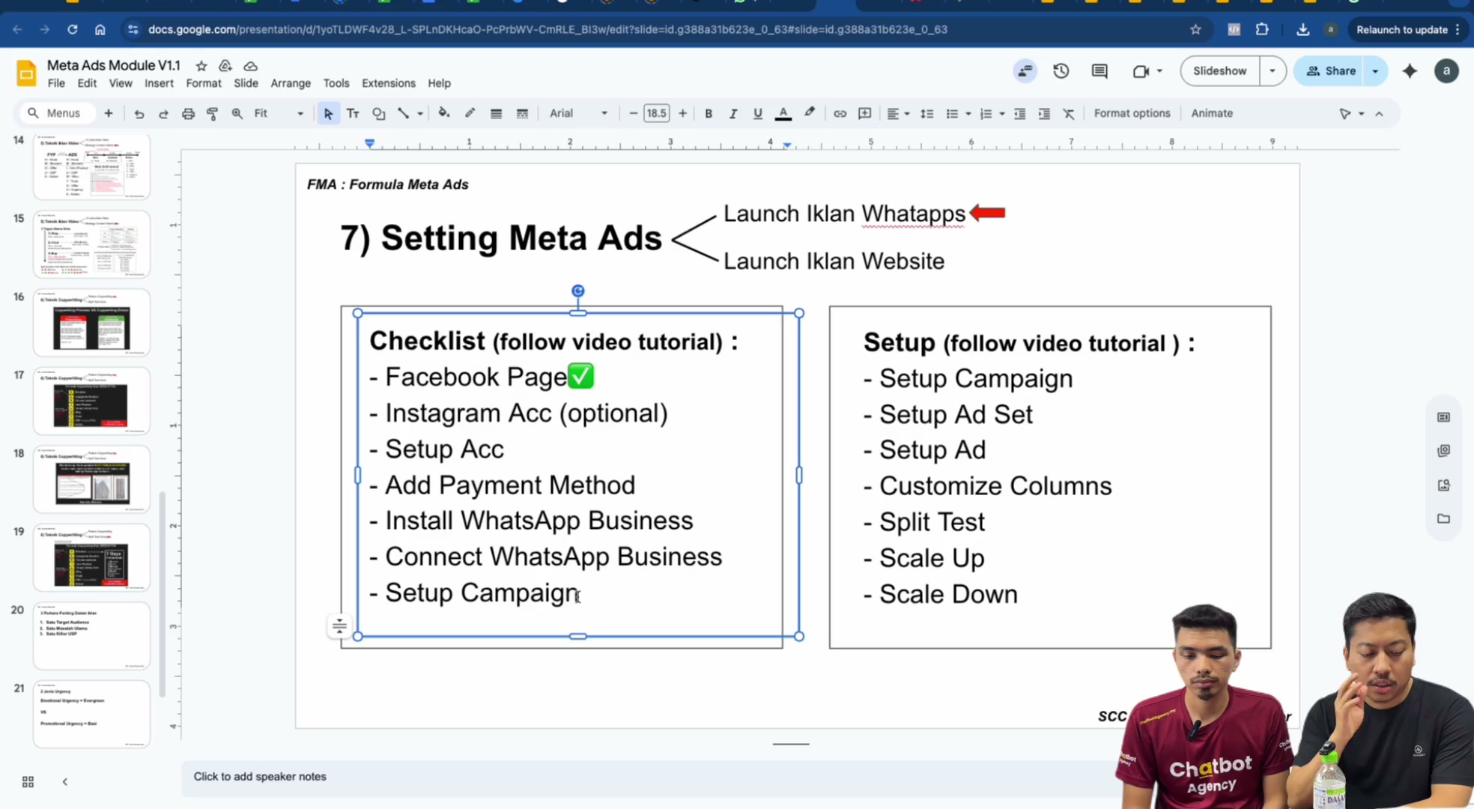This screenshot has height=809, width=1474.
Task: Select slide 16 thumbnail
Action: 91,323
